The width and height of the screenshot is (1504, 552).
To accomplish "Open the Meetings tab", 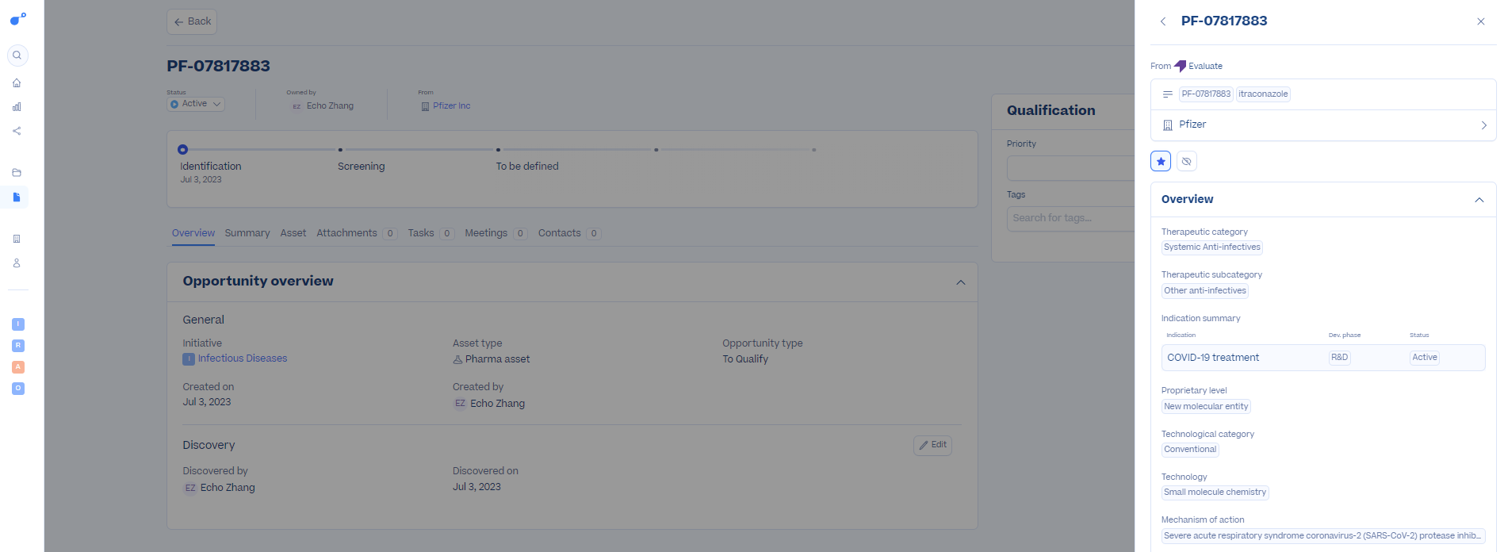I will tap(496, 233).
